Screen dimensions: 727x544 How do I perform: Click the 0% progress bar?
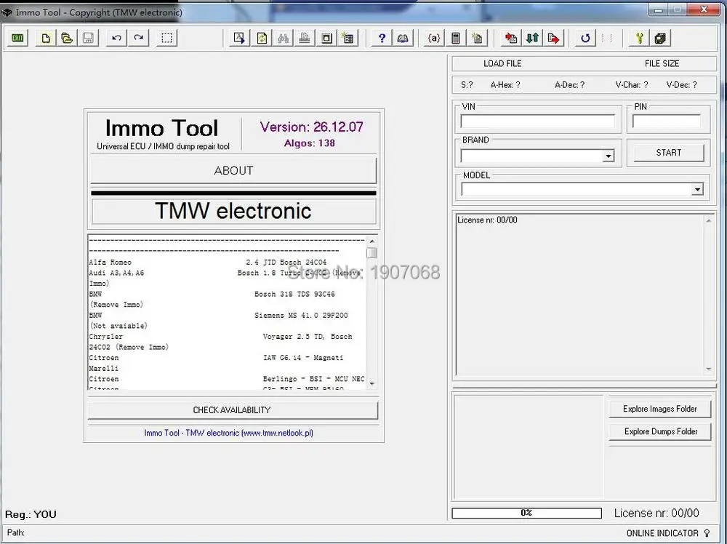pyautogui.click(x=526, y=513)
